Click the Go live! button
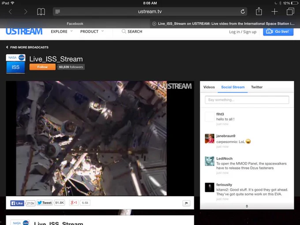This screenshot has height=225, width=300. 278,32
